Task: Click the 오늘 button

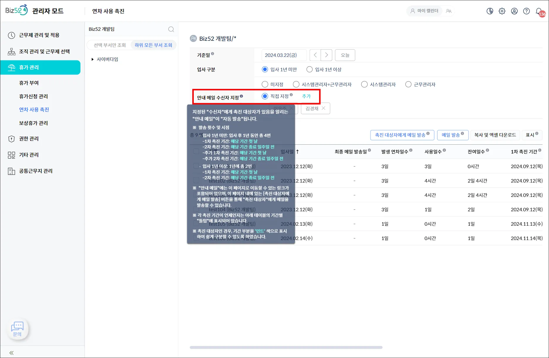Action: point(345,55)
